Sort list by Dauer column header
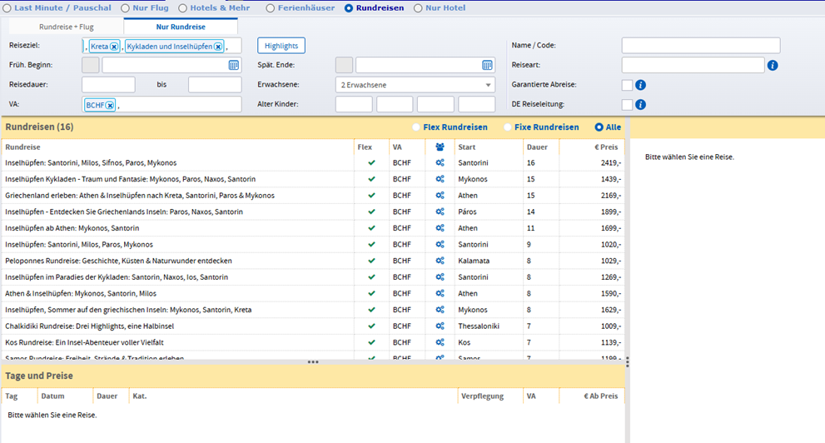The height and width of the screenshot is (443, 825). pos(537,147)
